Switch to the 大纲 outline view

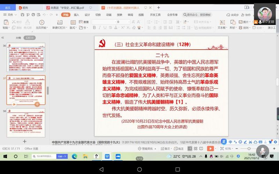(x=18, y=38)
